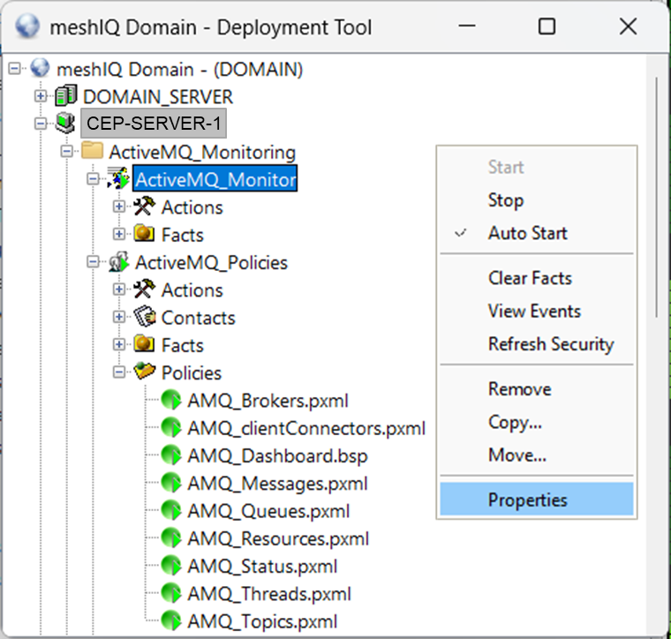Select the AMQ_Brokers.pxml file name
Screen dimensions: 671x639
click(x=268, y=401)
